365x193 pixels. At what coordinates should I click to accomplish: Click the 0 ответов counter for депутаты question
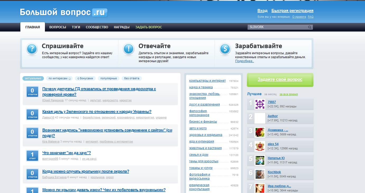pyautogui.click(x=33, y=92)
